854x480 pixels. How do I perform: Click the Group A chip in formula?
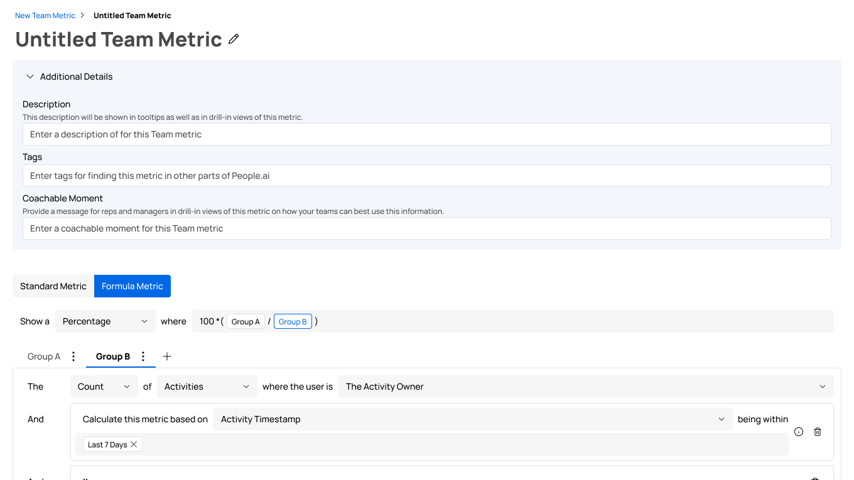pos(246,322)
